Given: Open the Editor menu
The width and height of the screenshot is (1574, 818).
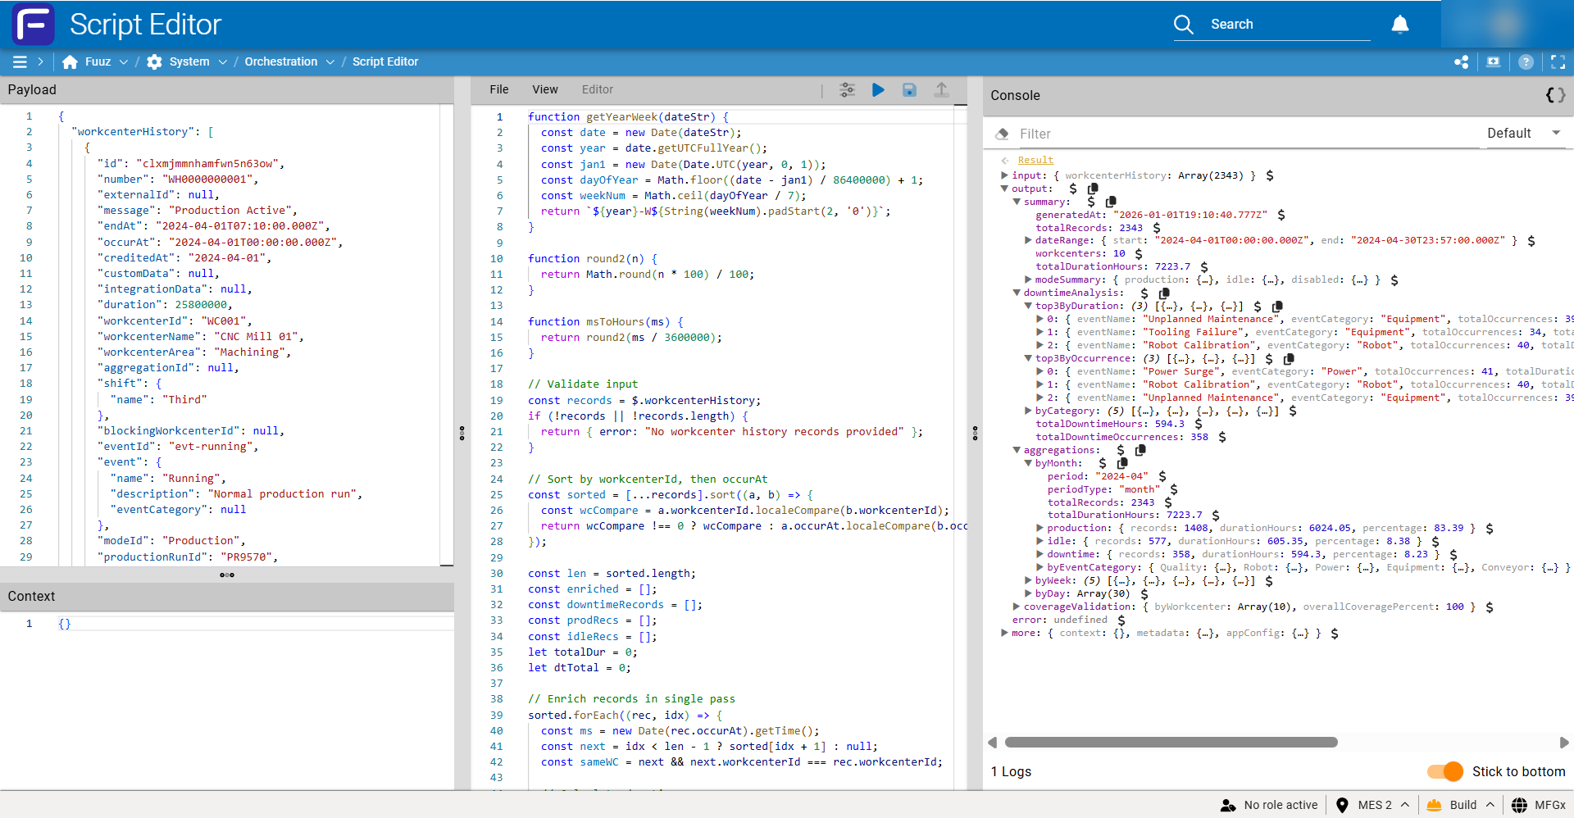Looking at the screenshot, I should pyautogui.click(x=598, y=89).
